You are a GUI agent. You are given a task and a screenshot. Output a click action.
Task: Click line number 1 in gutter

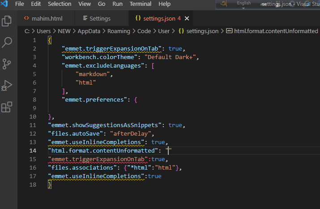click(x=34, y=40)
